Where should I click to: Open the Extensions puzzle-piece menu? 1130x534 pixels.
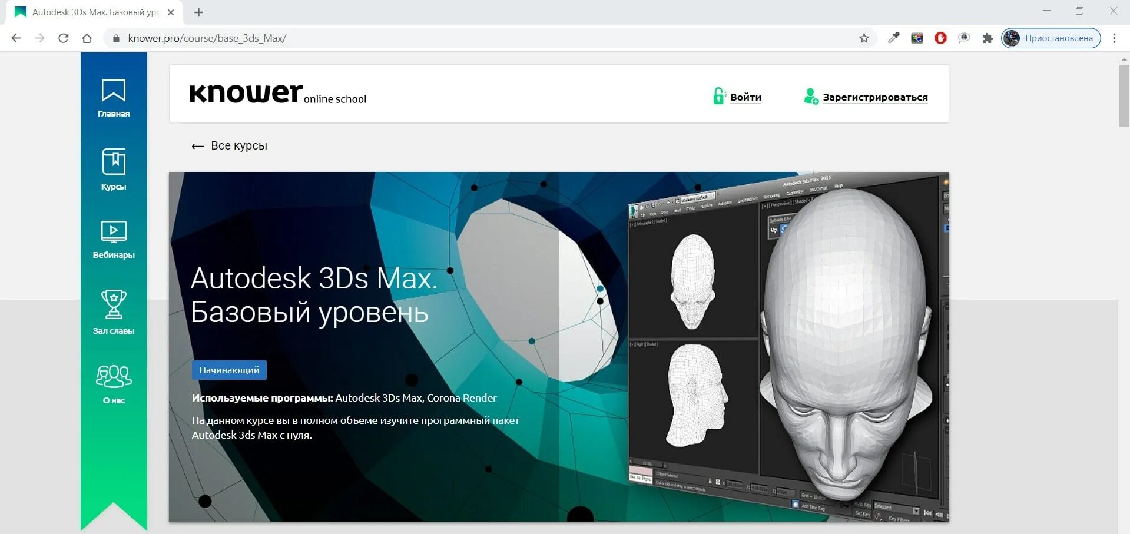click(987, 38)
